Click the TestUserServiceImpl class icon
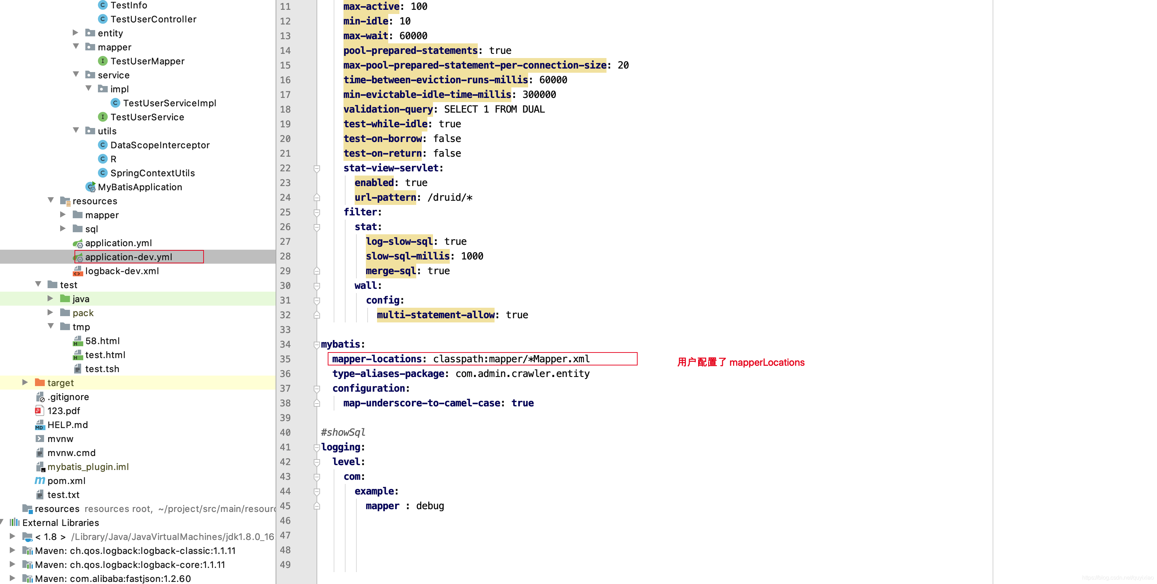Screen dimensions: 1157x584 [115, 103]
